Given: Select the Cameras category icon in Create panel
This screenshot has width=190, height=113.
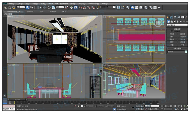Looking at the screenshot, I should tap(178, 21).
